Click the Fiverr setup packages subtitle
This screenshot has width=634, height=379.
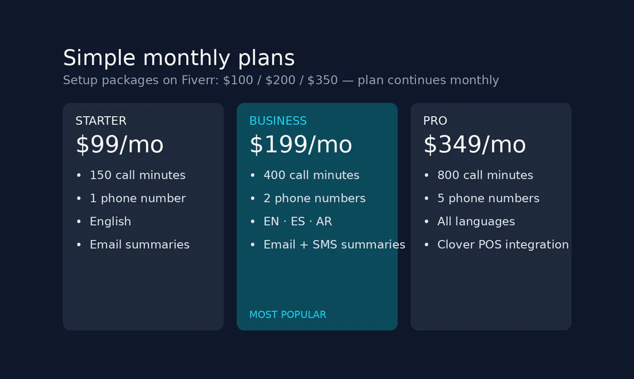point(281,80)
